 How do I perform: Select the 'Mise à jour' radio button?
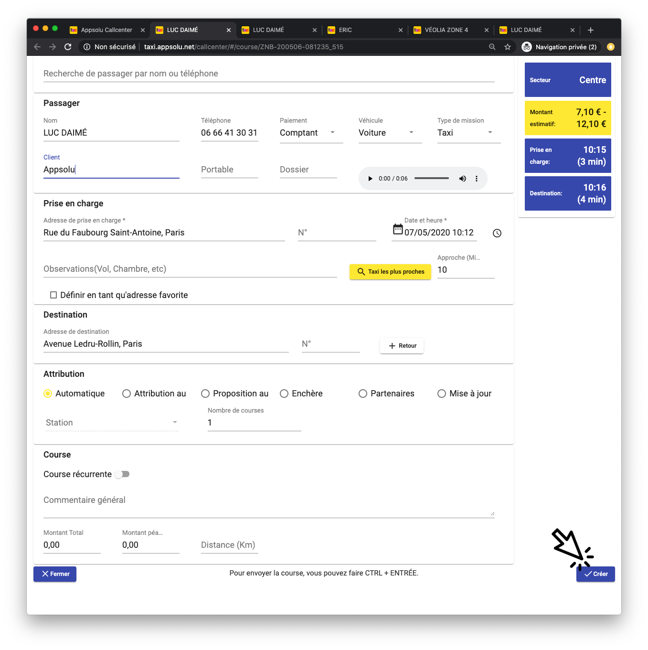[x=442, y=394]
